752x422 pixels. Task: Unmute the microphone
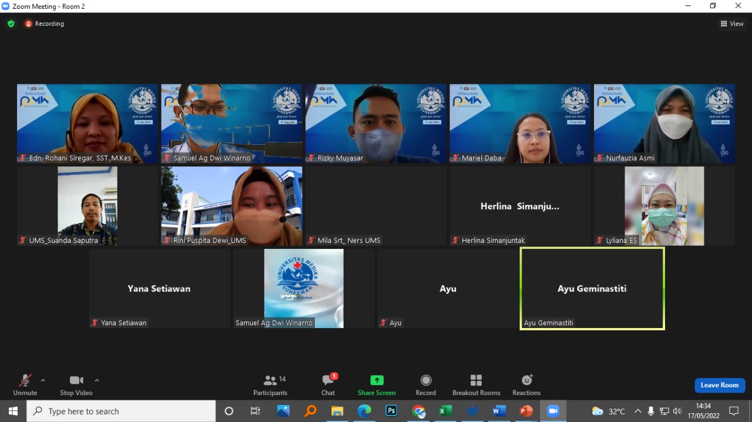click(25, 385)
